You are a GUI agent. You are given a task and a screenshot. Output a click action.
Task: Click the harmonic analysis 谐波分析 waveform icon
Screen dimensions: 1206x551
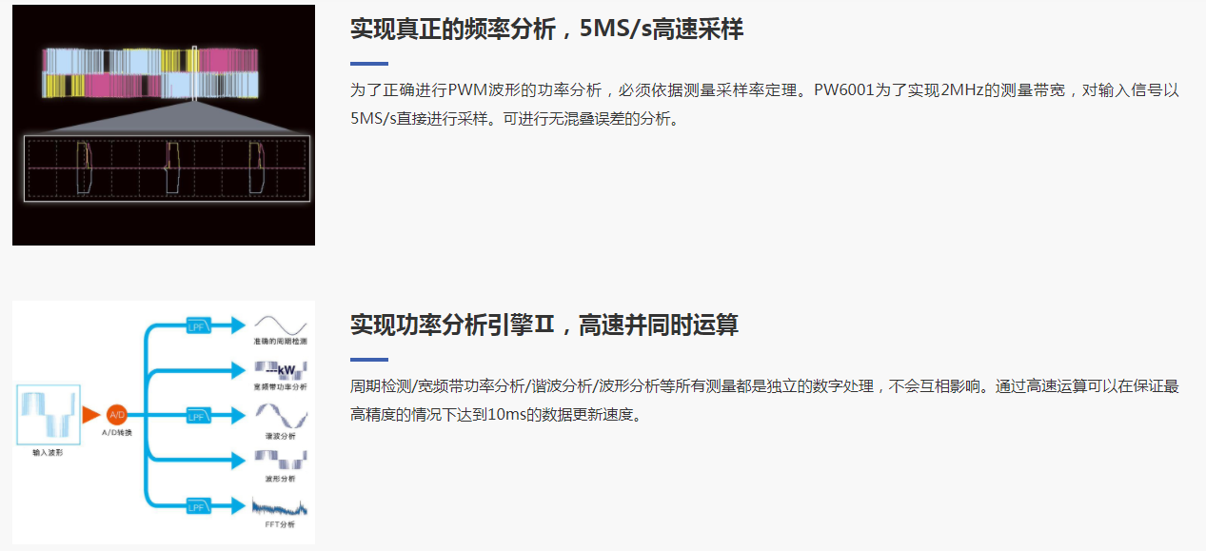[280, 416]
